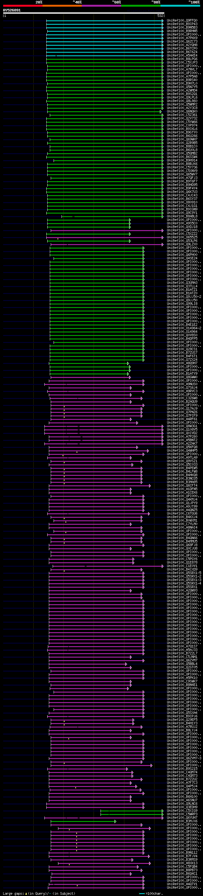Open hit UniRef100_B4DFP5
203x896 pixels.
(182, 339)
